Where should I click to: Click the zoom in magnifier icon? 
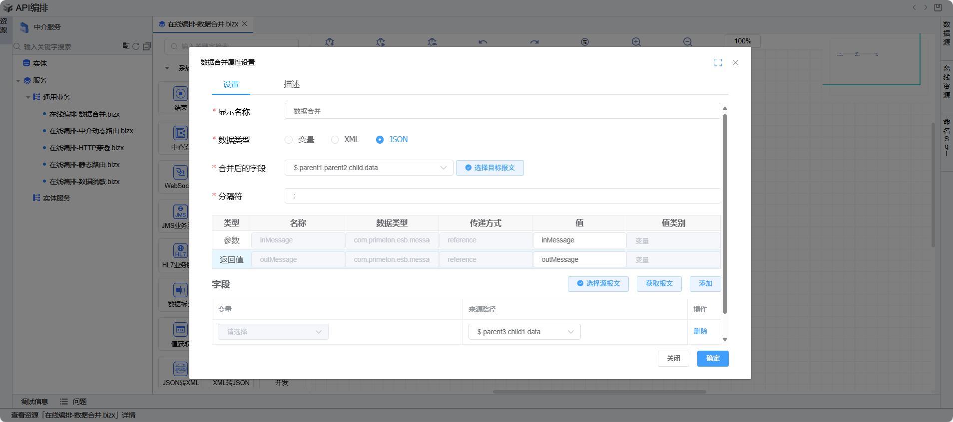point(636,42)
